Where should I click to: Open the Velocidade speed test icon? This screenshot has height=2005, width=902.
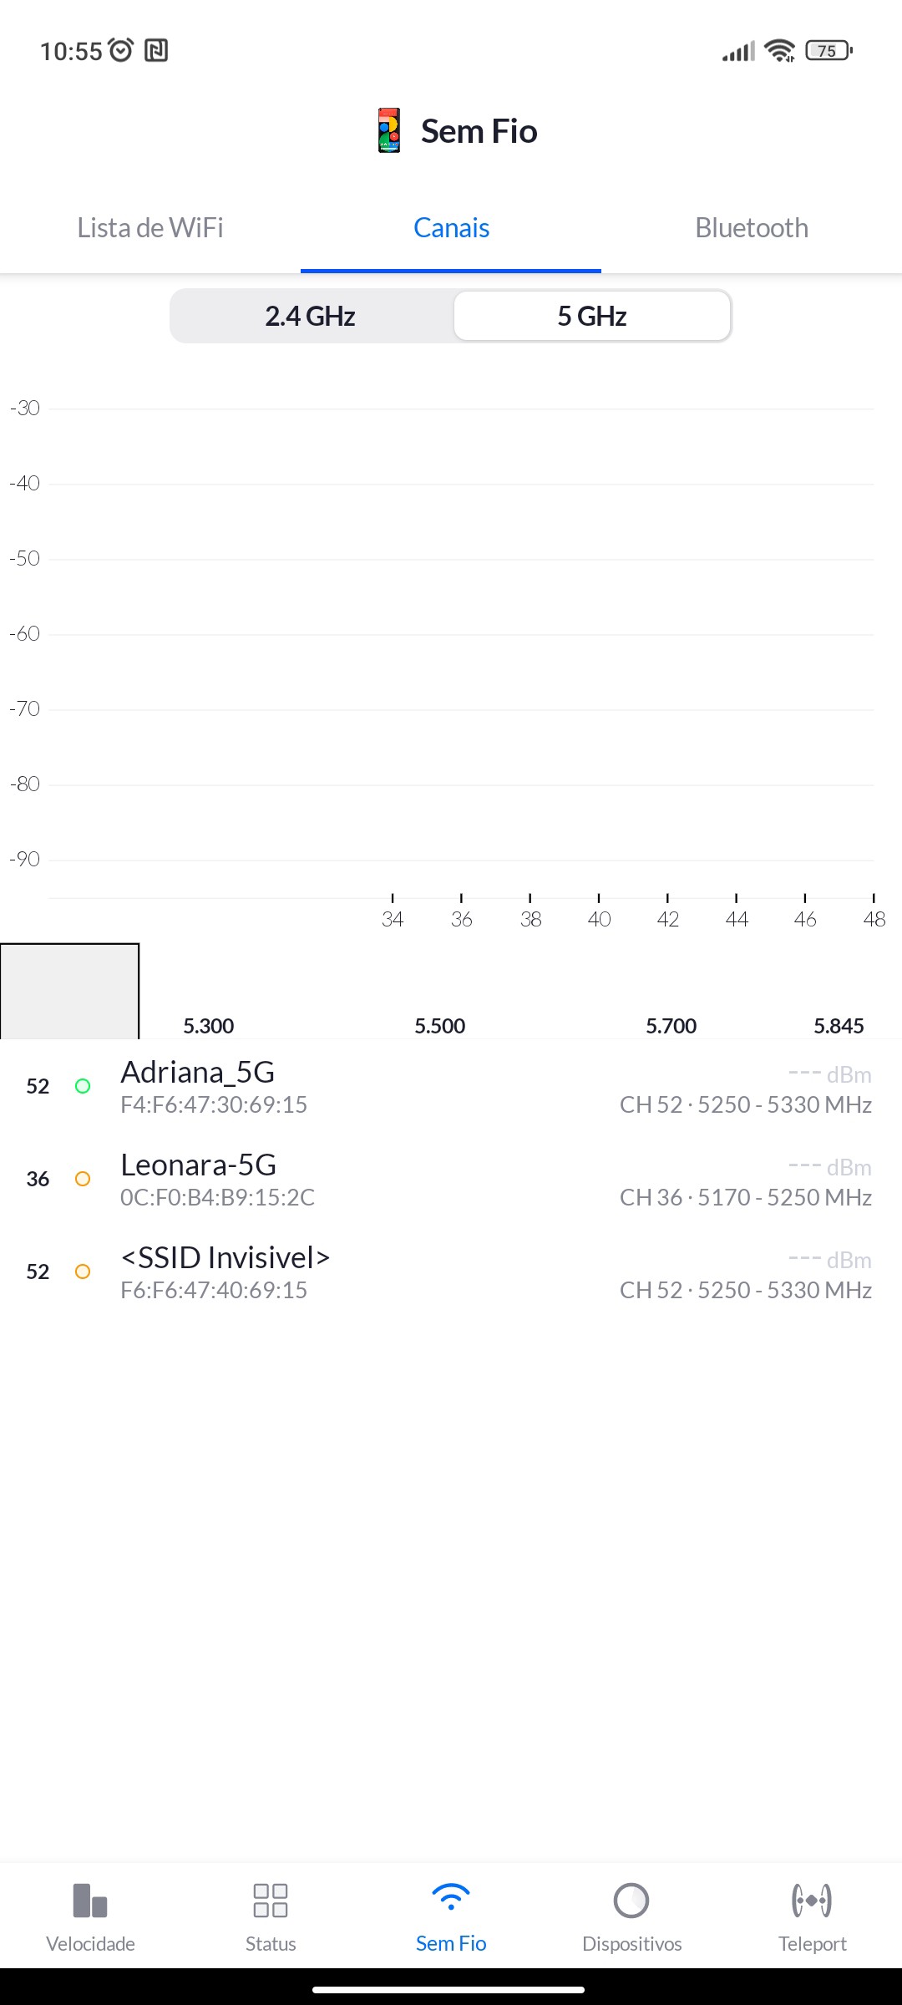pos(90,1901)
